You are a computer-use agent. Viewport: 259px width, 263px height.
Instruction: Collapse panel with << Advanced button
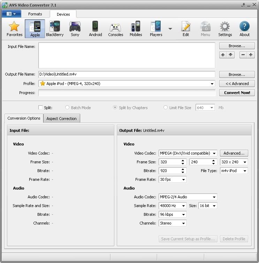[237, 84]
